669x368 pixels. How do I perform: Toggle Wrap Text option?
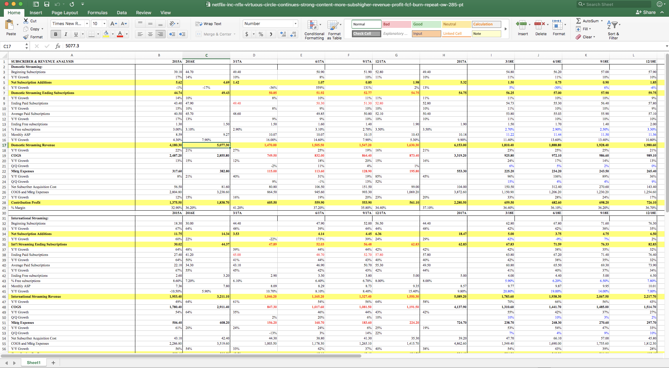[208, 24]
